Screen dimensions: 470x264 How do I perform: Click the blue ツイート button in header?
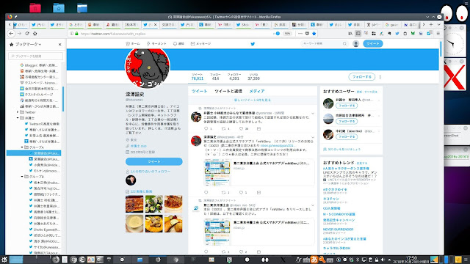(373, 44)
